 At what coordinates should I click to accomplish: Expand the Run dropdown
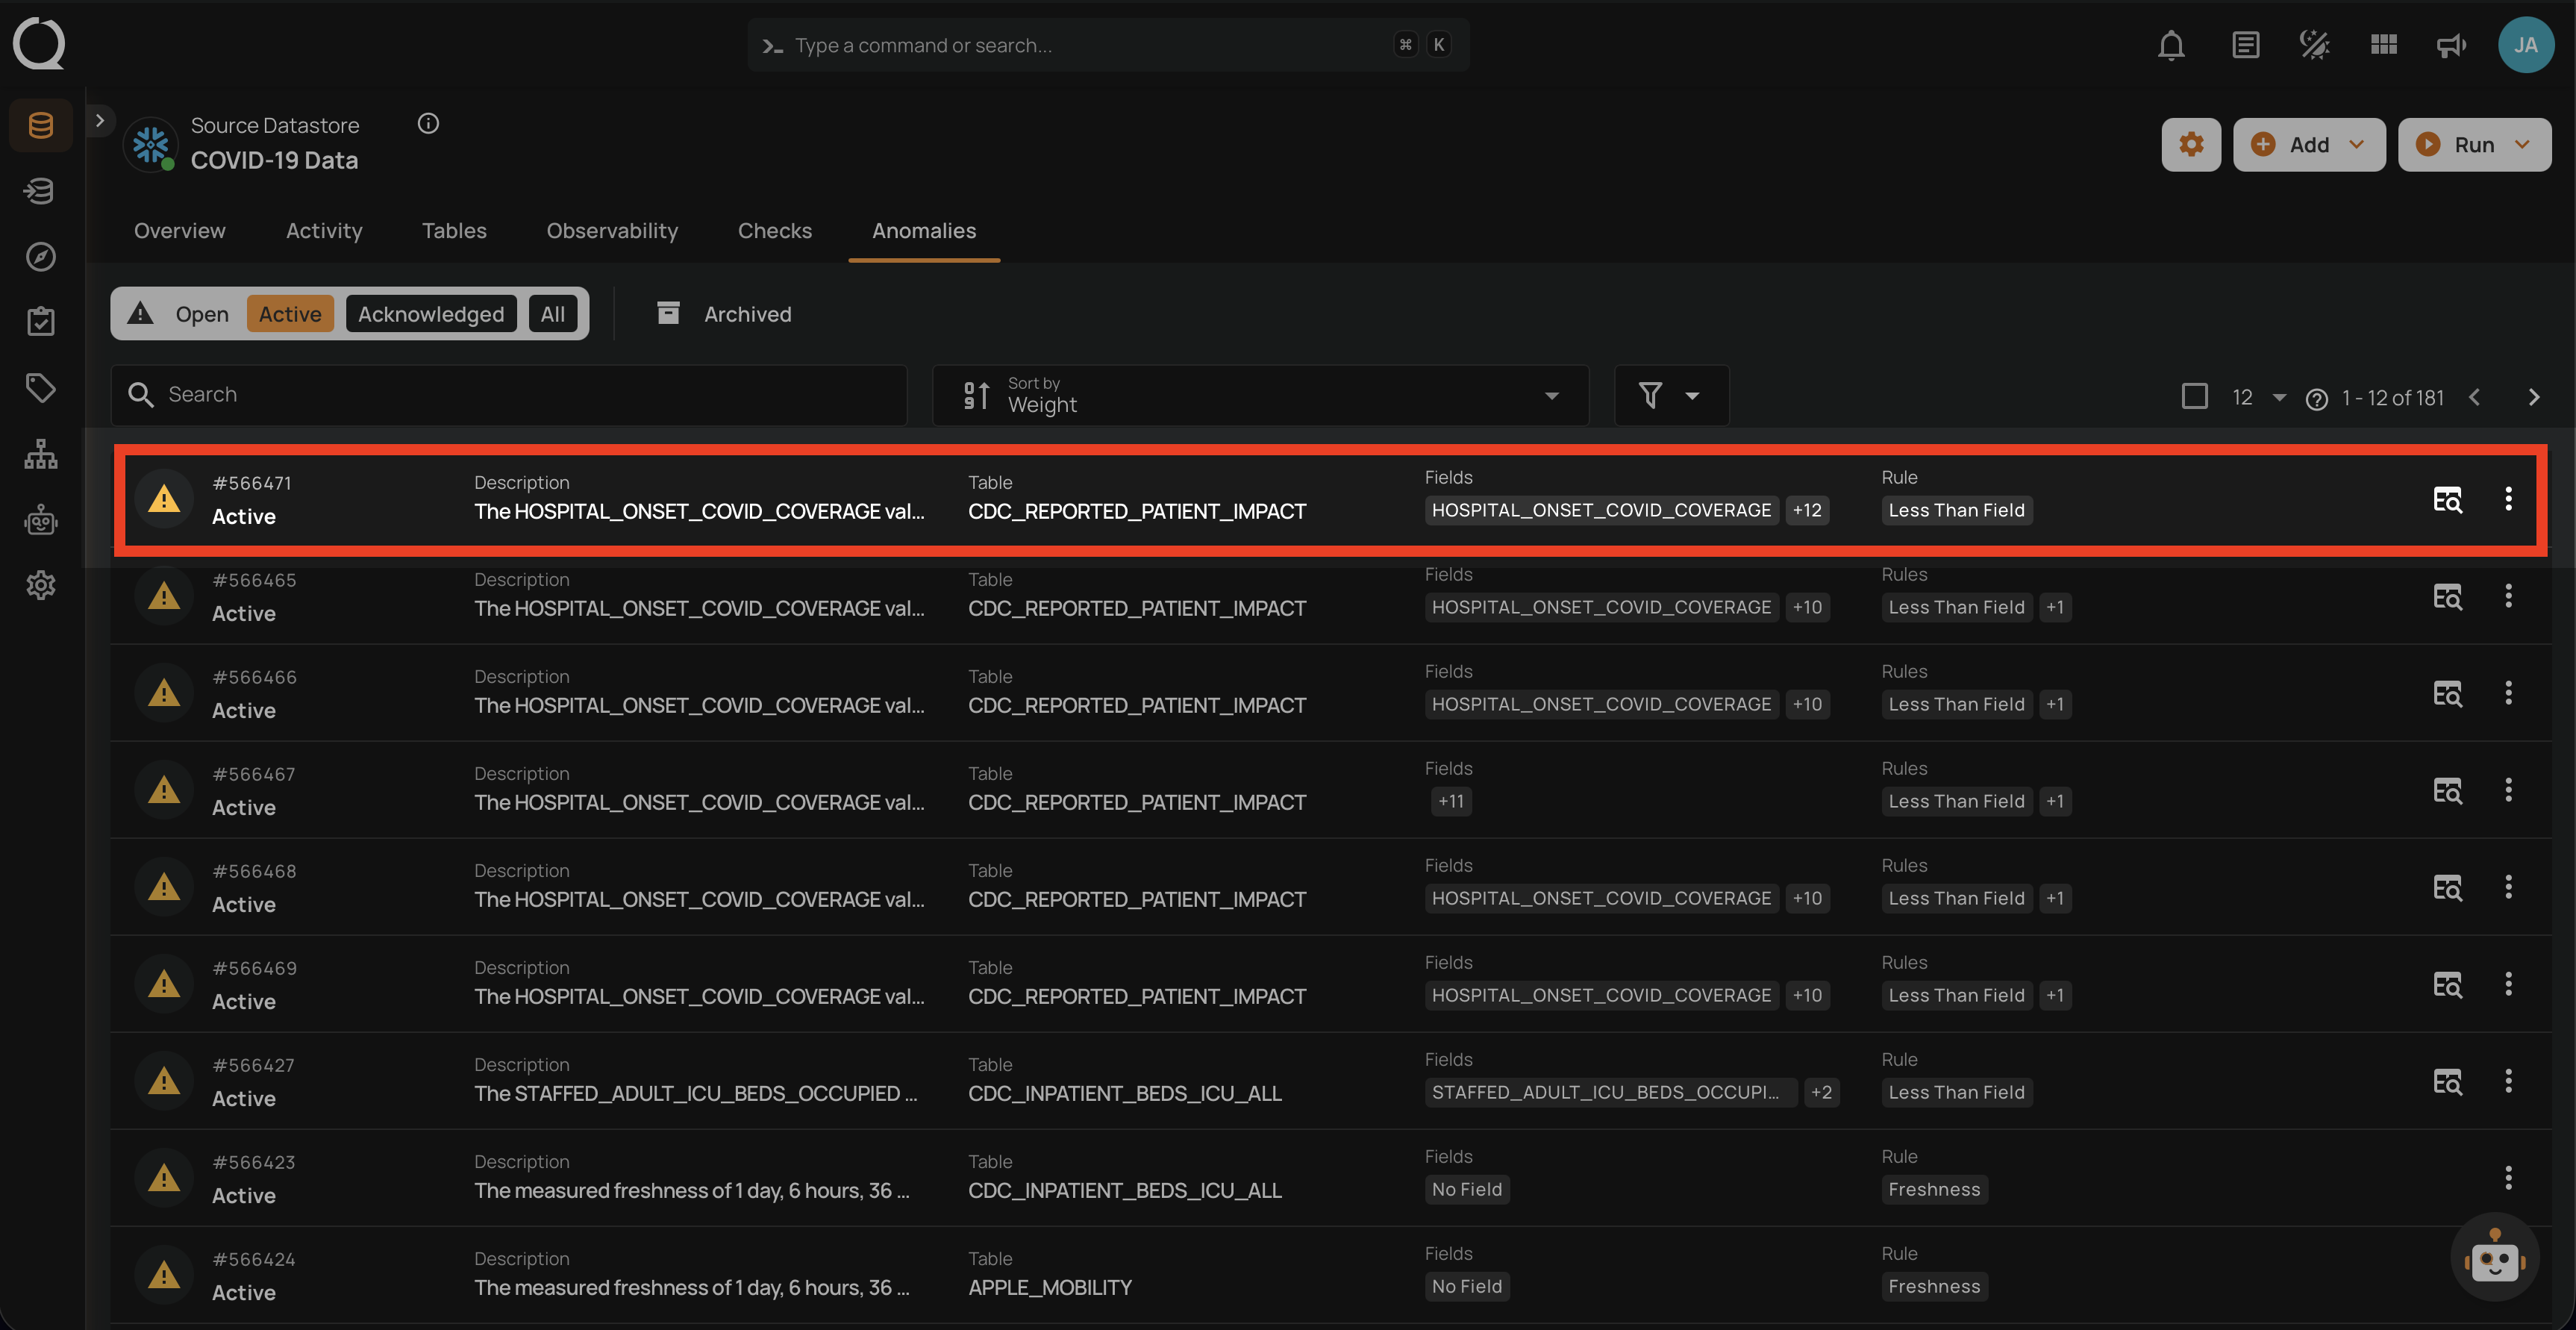coord(2474,144)
